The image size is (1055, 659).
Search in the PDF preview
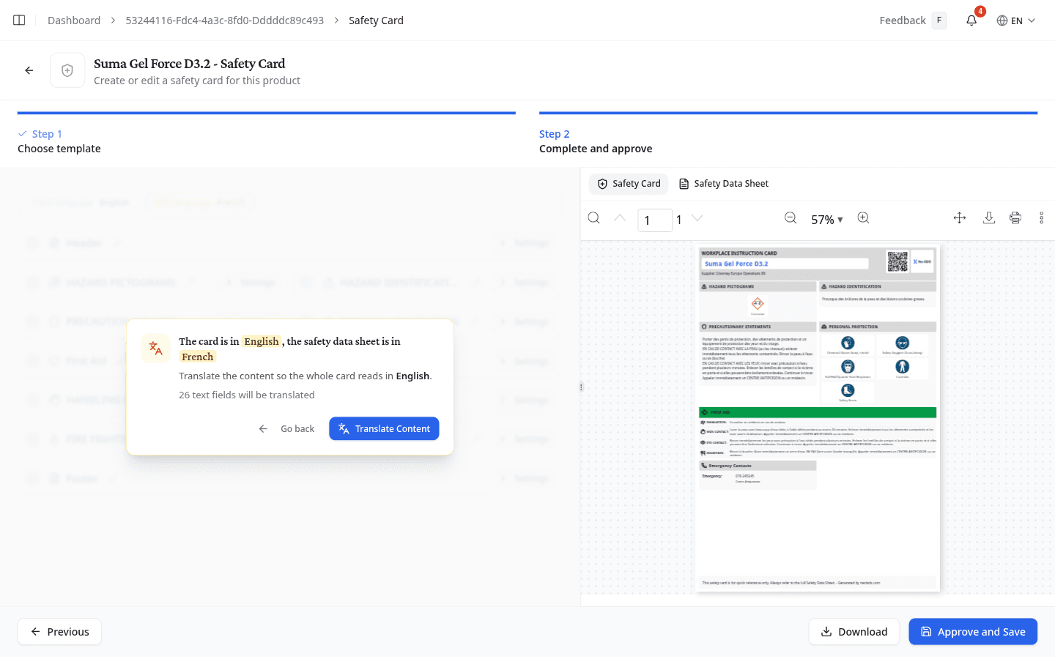point(594,218)
